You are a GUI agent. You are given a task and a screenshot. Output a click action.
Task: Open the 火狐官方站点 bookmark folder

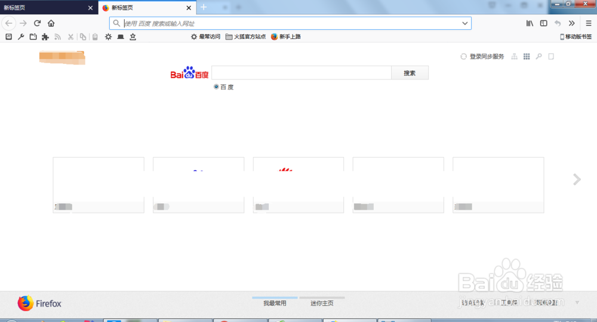click(x=245, y=36)
